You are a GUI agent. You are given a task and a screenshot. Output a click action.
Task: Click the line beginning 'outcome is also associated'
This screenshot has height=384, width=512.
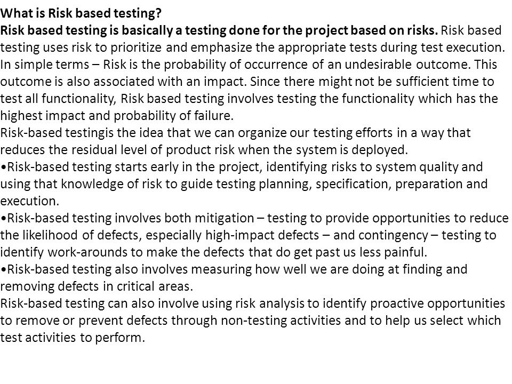tap(247, 82)
